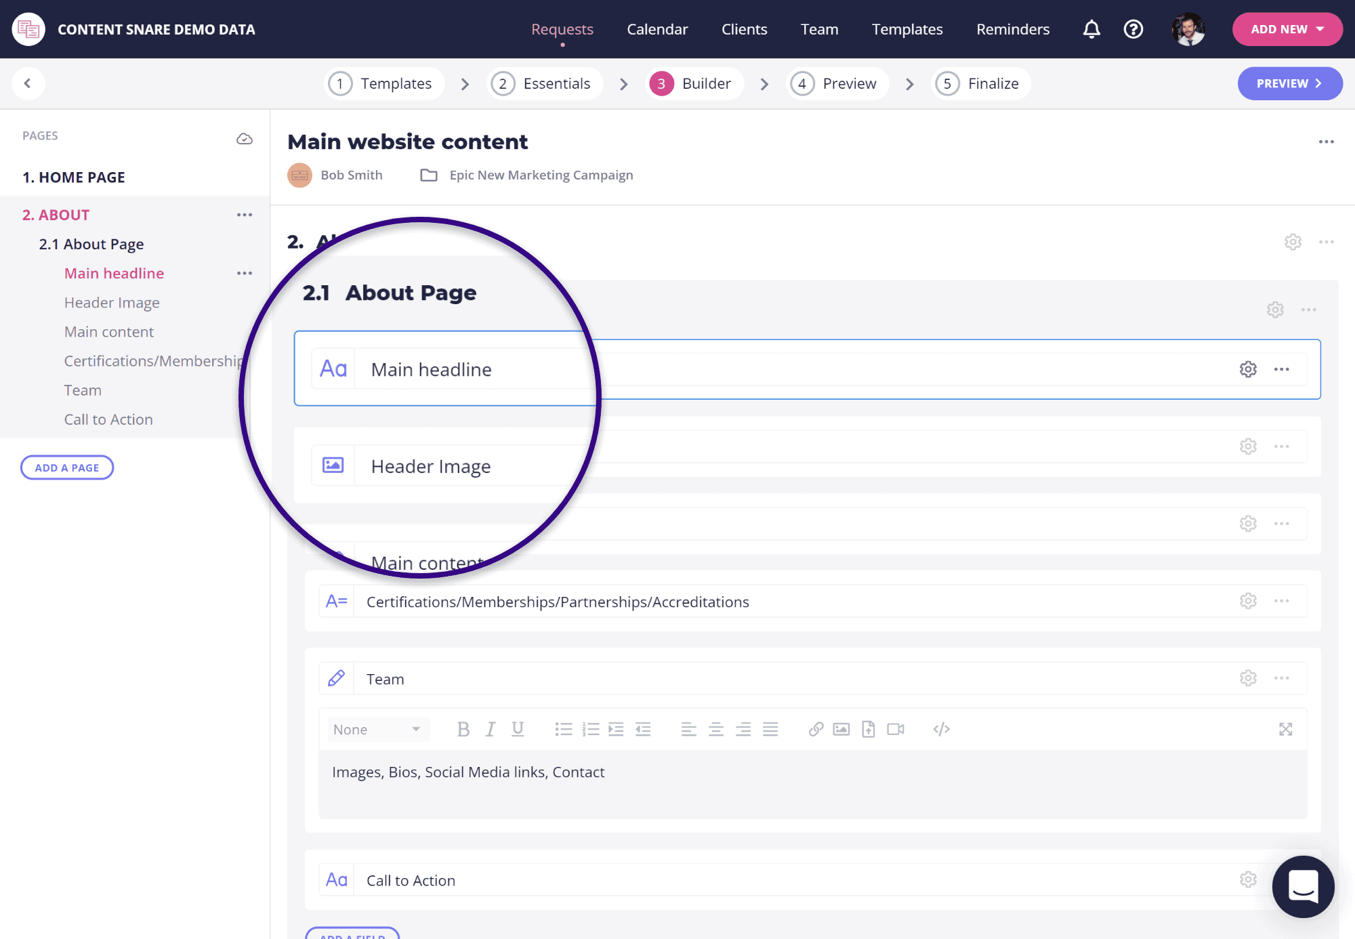Image resolution: width=1355 pixels, height=939 pixels.
Task: Open more options menu of Team field
Action: click(1281, 678)
